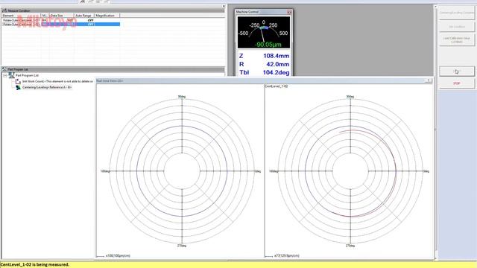This screenshot has height=268, width=477.
Task: Click the Auto Range column header
Action: 84,15
